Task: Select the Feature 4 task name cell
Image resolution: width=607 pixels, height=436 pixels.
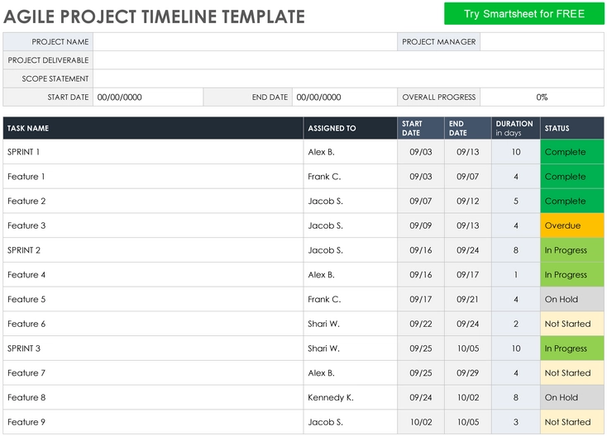Action: click(x=153, y=275)
